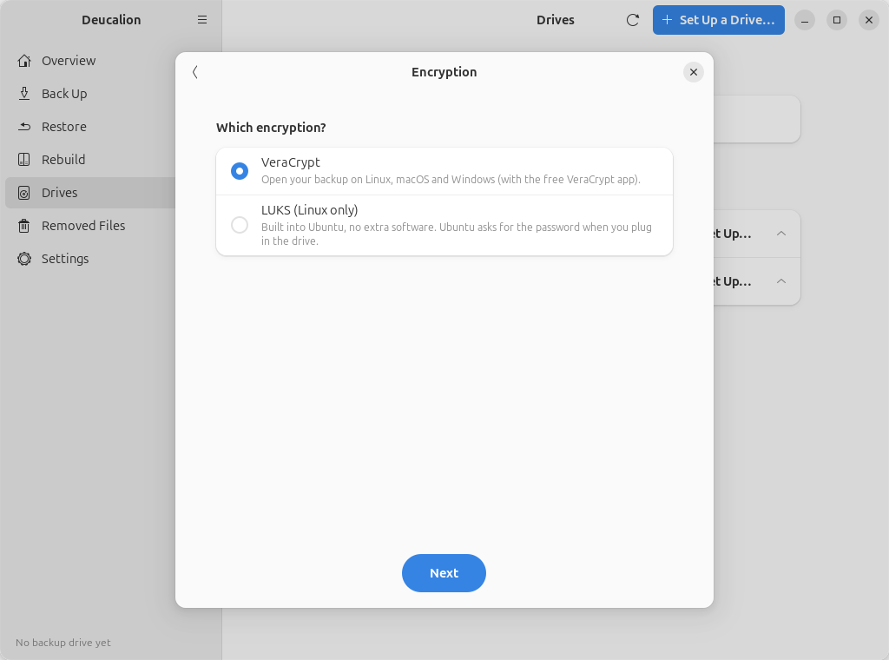Image resolution: width=889 pixels, height=660 pixels.
Task: Click the "Deucalion" app title
Action: pyautogui.click(x=111, y=20)
